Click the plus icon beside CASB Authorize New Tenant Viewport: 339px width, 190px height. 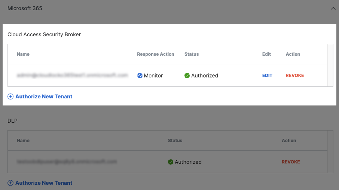10,96
